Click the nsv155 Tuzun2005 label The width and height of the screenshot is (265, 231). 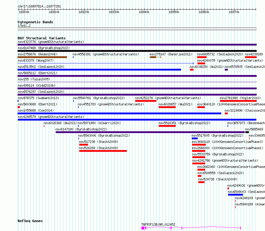pyautogui.click(x=34, y=79)
